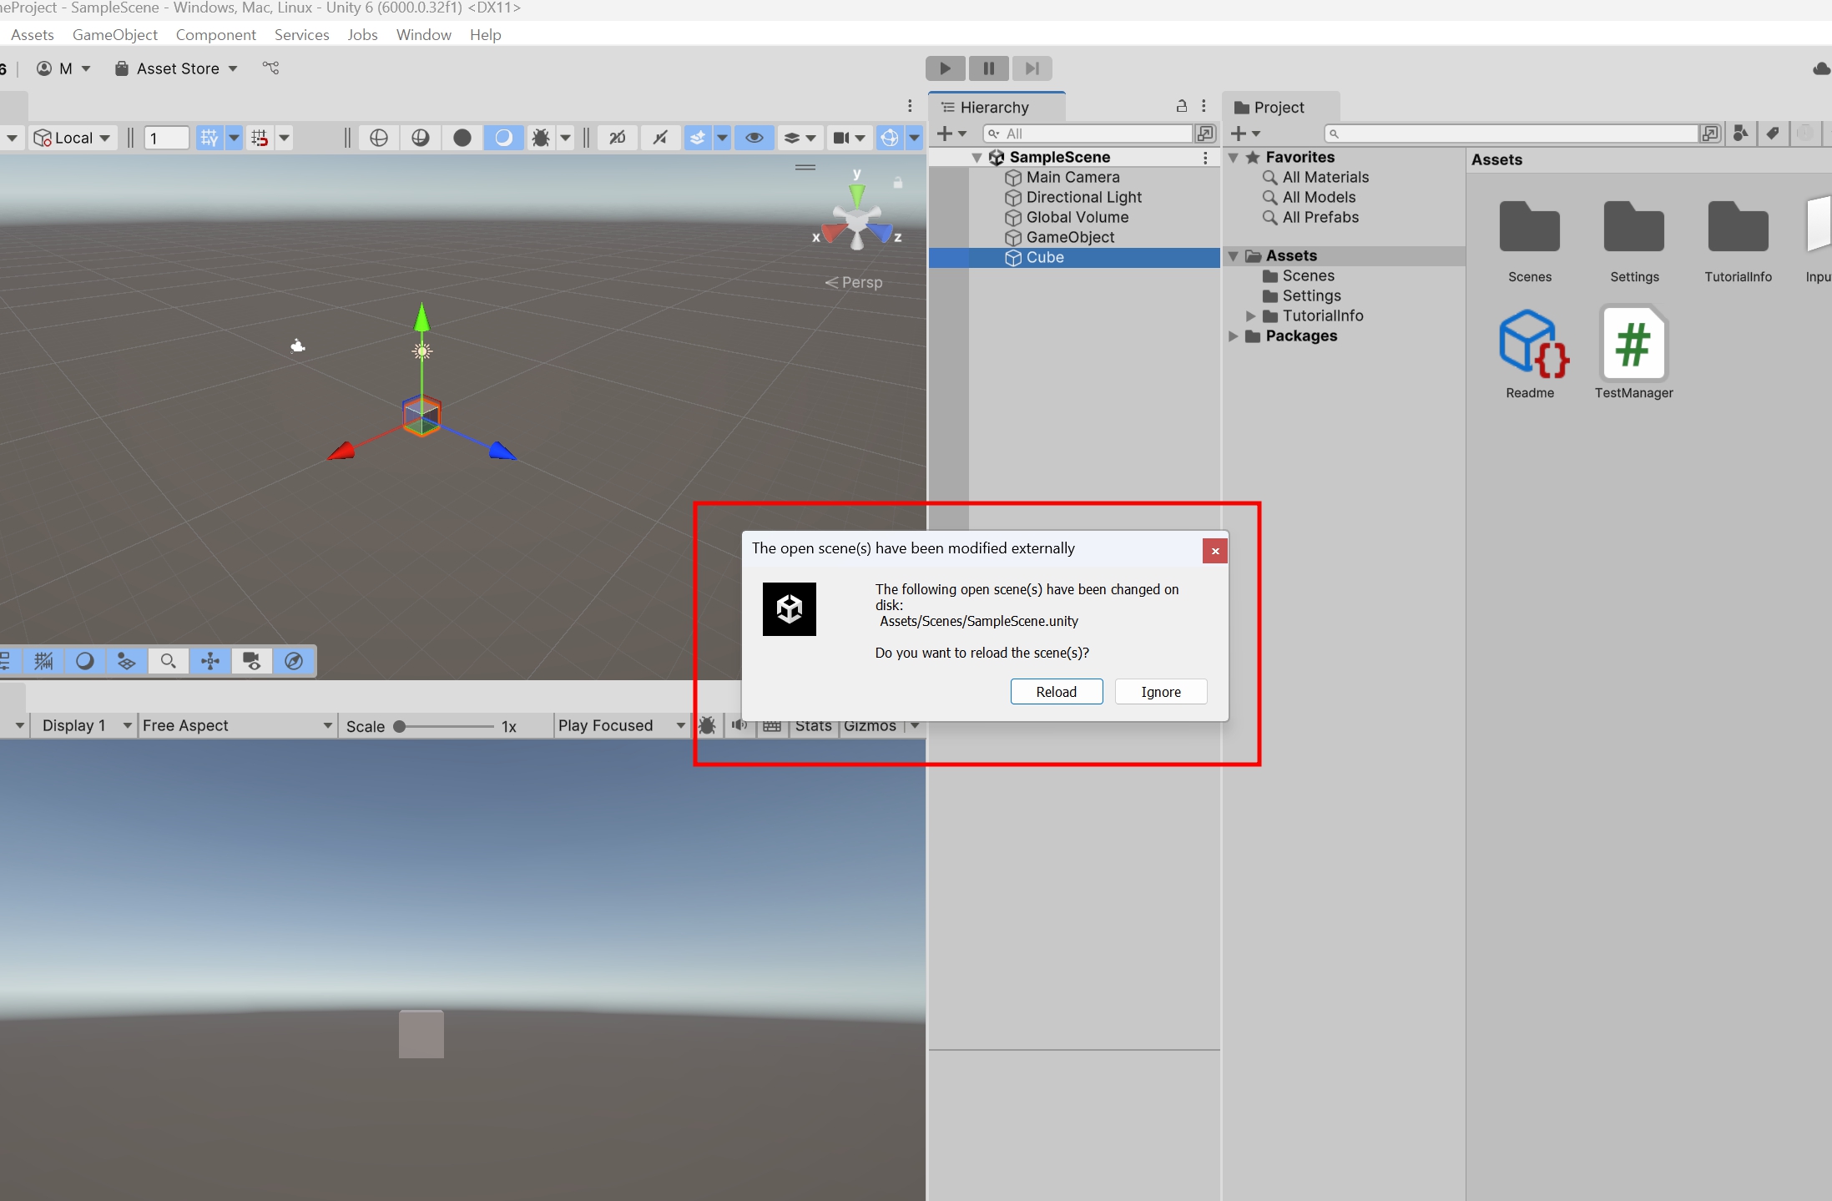Click search by type icon in Project
1832x1201 pixels.
1740,134
